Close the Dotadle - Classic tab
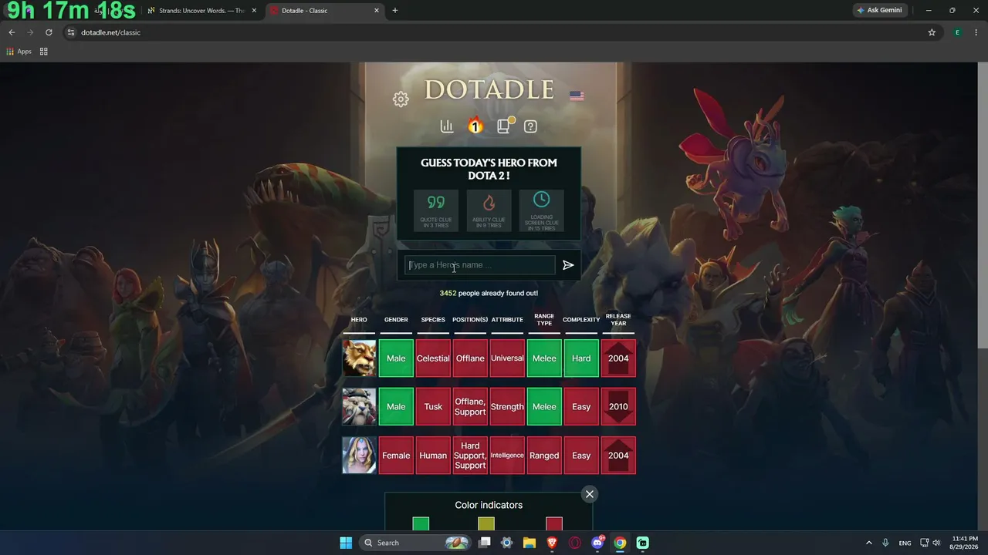Screen dimensions: 988x555 [x=377, y=11]
